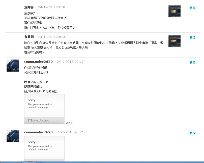Screen dimensions: 204x163
Task: Open commander2620 avatar on 20:17 comment
Action: coord(13,66)
